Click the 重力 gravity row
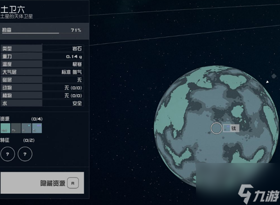The height and width of the screenshot is (205, 280). point(42,57)
